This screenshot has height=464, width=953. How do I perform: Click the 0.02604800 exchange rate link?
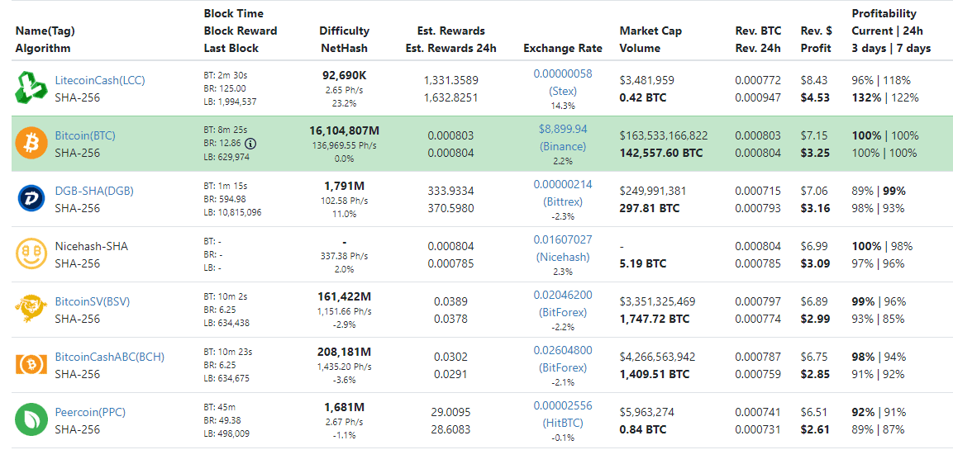[563, 350]
